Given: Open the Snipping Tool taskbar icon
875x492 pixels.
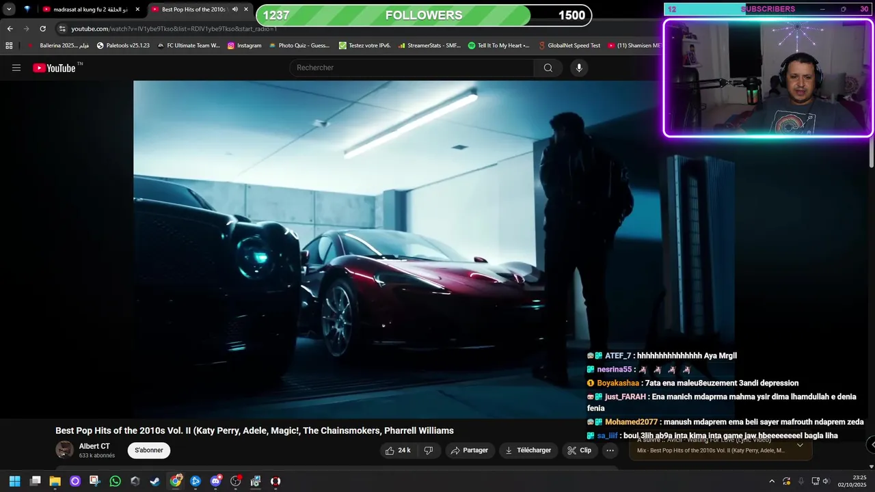Looking at the screenshot, I should point(95,481).
